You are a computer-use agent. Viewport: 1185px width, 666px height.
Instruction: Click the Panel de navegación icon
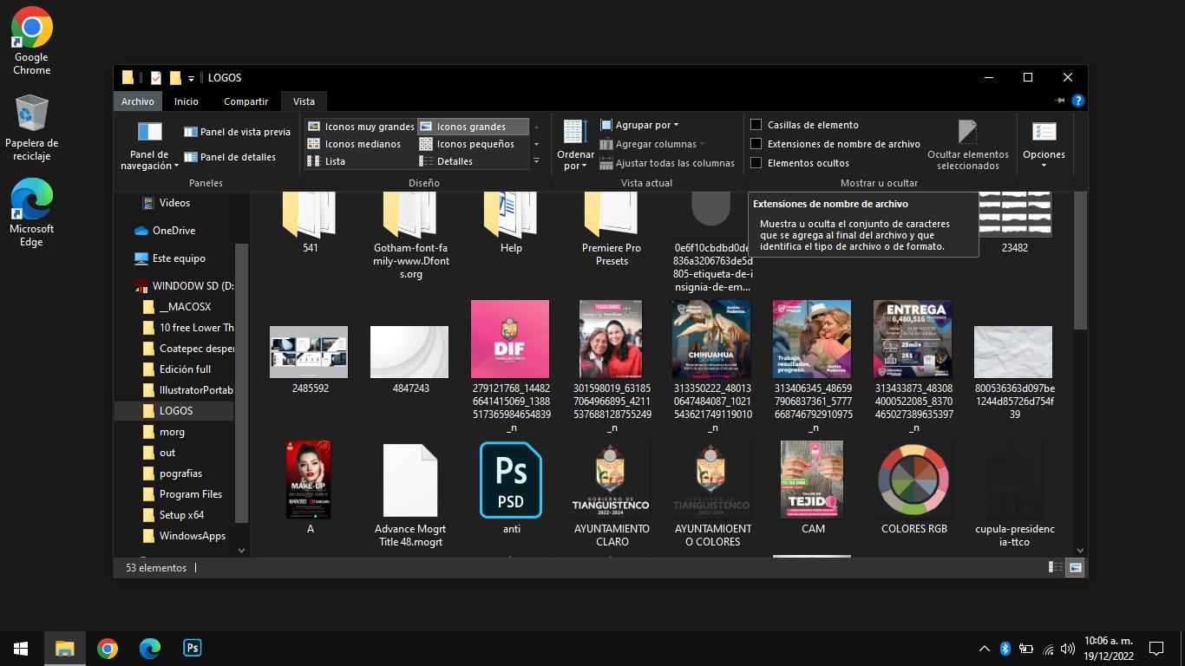149,133
